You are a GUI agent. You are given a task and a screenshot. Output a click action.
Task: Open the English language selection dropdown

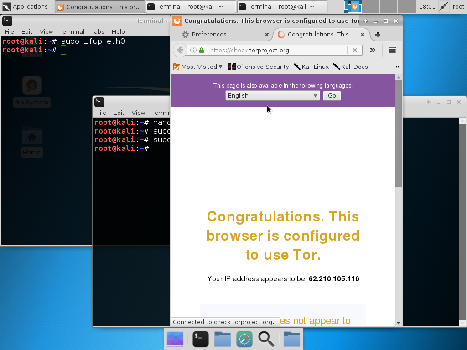tap(272, 95)
